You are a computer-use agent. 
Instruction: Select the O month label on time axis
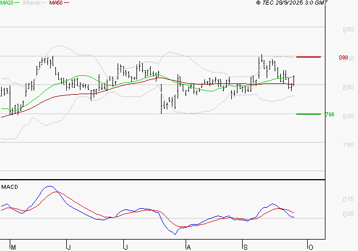click(311, 246)
